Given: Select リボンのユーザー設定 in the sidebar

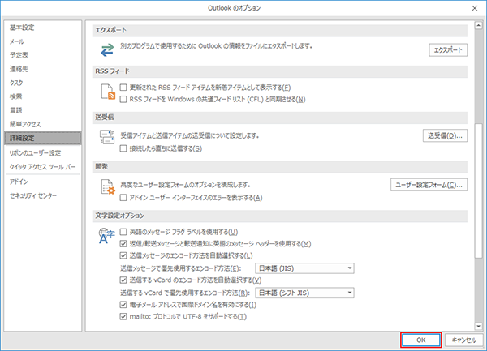Looking at the screenshot, I should 35,152.
